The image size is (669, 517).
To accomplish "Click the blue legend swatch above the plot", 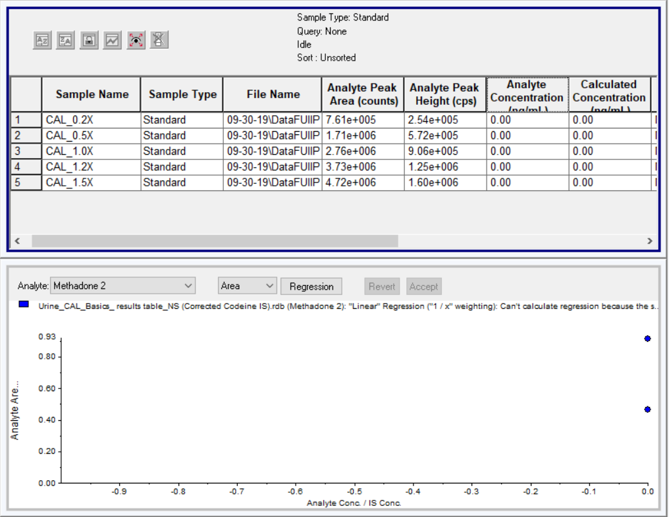I will coord(24,306).
